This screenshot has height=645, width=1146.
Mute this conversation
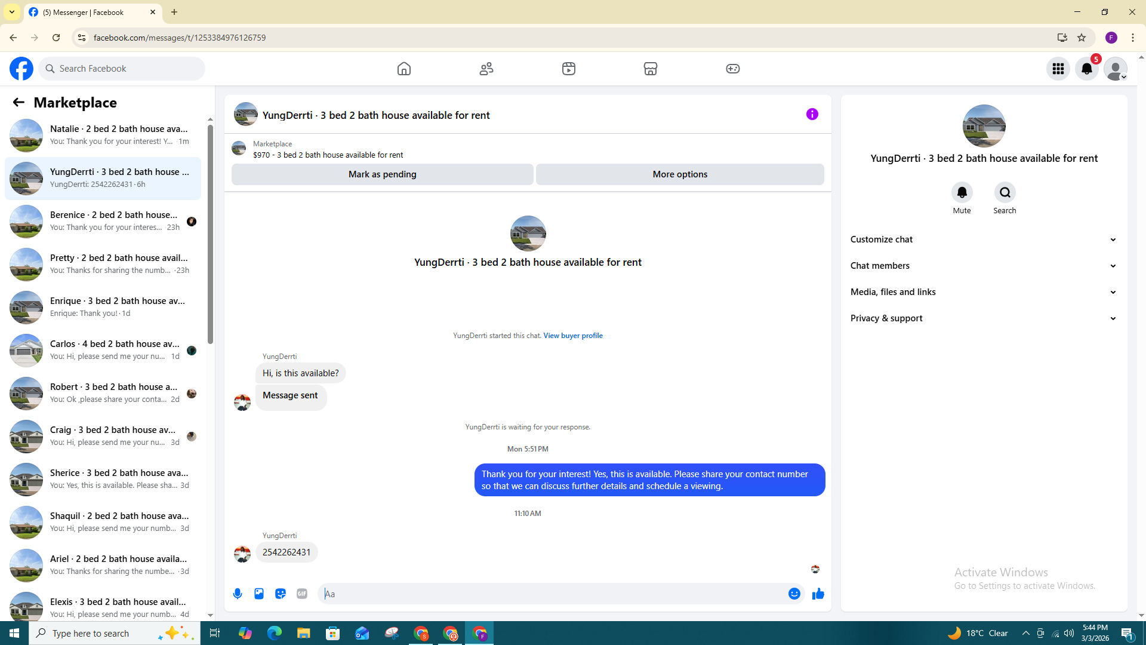click(962, 193)
